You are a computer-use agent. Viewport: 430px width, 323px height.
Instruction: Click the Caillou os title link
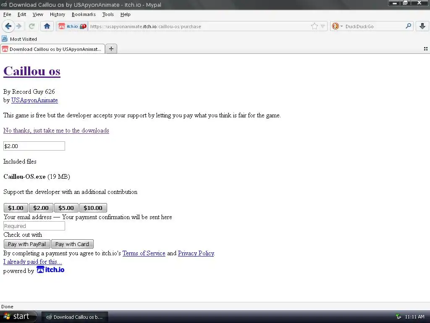coord(32,71)
